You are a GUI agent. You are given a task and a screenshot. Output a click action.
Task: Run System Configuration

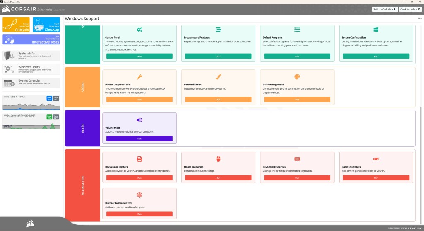(376, 56)
